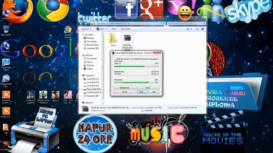Open the Documents library

pyautogui.click(x=92, y=59)
